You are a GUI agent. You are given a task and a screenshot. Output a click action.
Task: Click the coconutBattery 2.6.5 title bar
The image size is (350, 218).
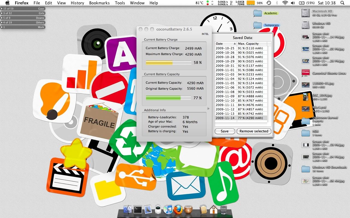pos(174,29)
